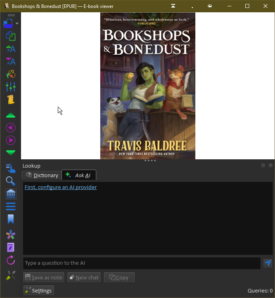Open viewer preferences sliders icon

tap(11, 87)
